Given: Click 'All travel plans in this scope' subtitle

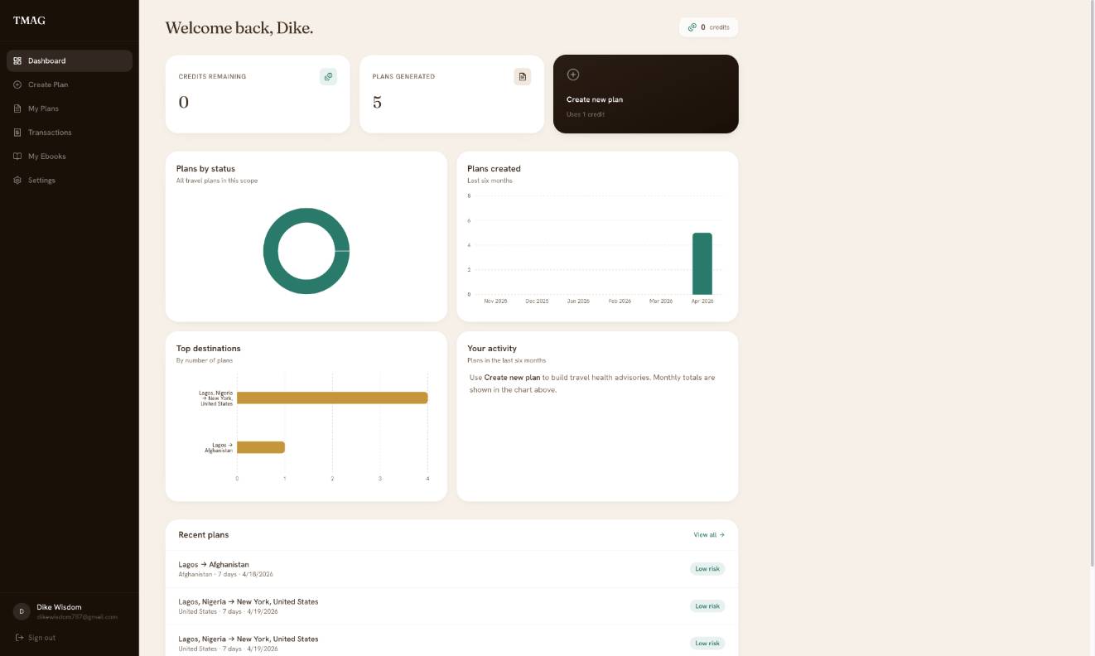Looking at the screenshot, I should point(217,181).
